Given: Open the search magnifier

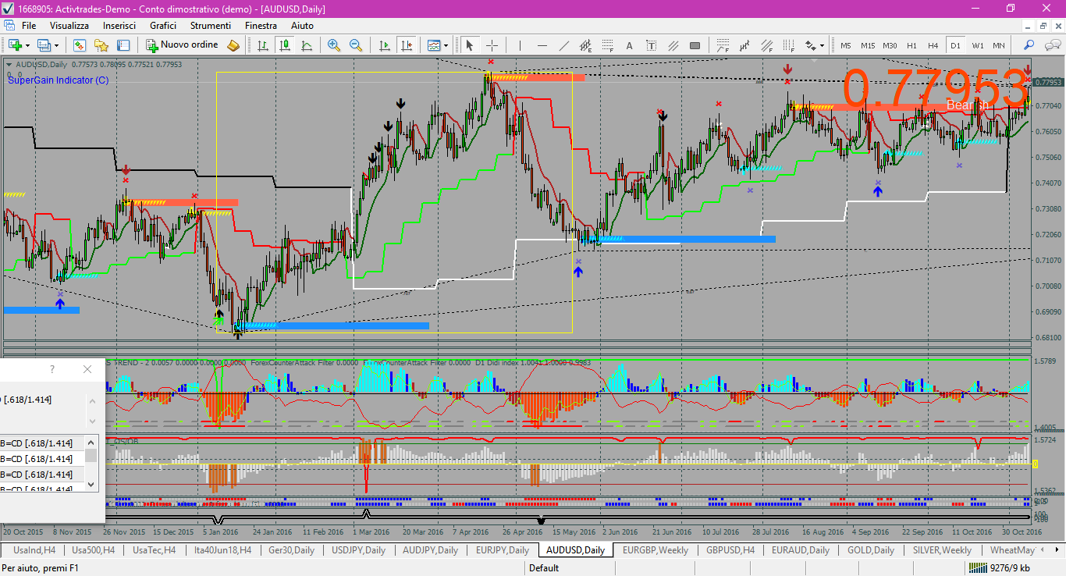Looking at the screenshot, I should [1029, 45].
